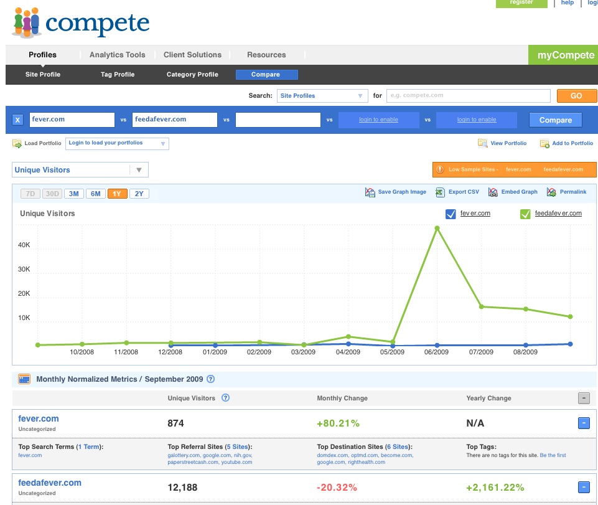Select the 7D time range
Image resolution: width=598 pixels, height=505 pixels.
tap(30, 194)
